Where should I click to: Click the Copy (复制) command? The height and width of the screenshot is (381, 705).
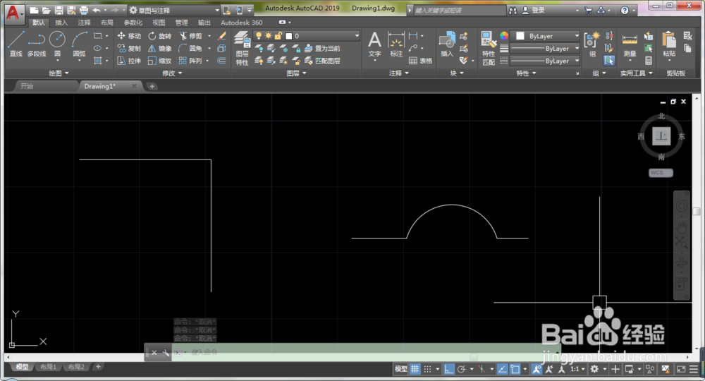129,48
